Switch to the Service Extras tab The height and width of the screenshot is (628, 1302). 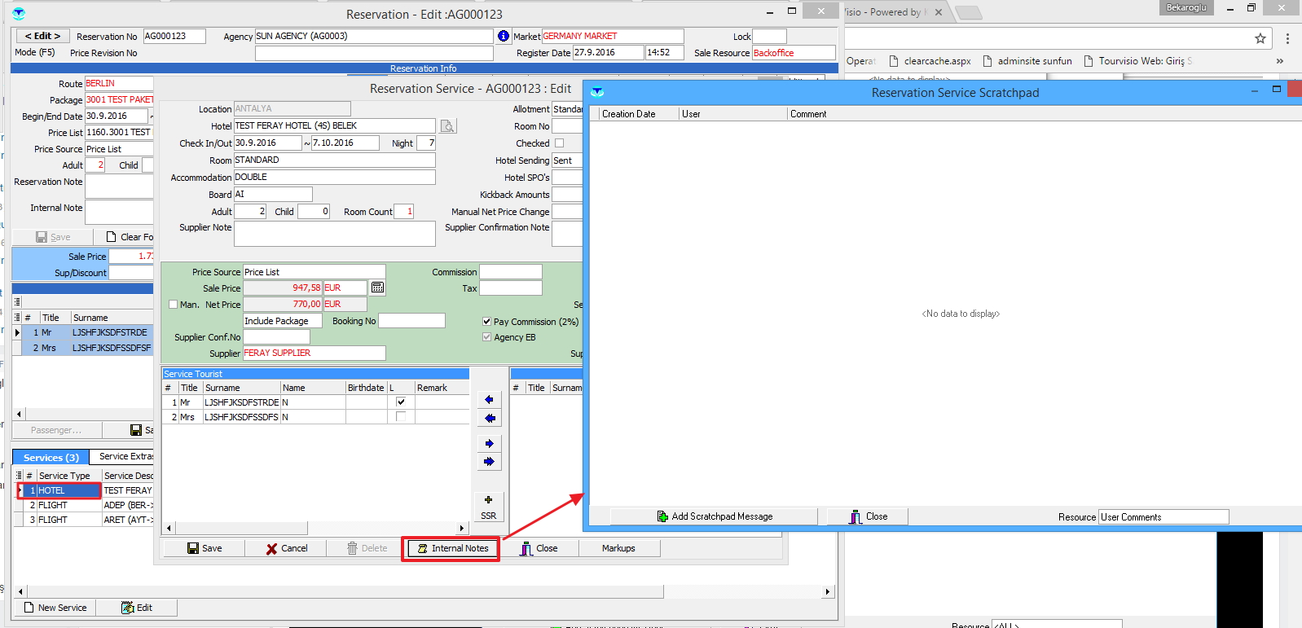(x=125, y=457)
